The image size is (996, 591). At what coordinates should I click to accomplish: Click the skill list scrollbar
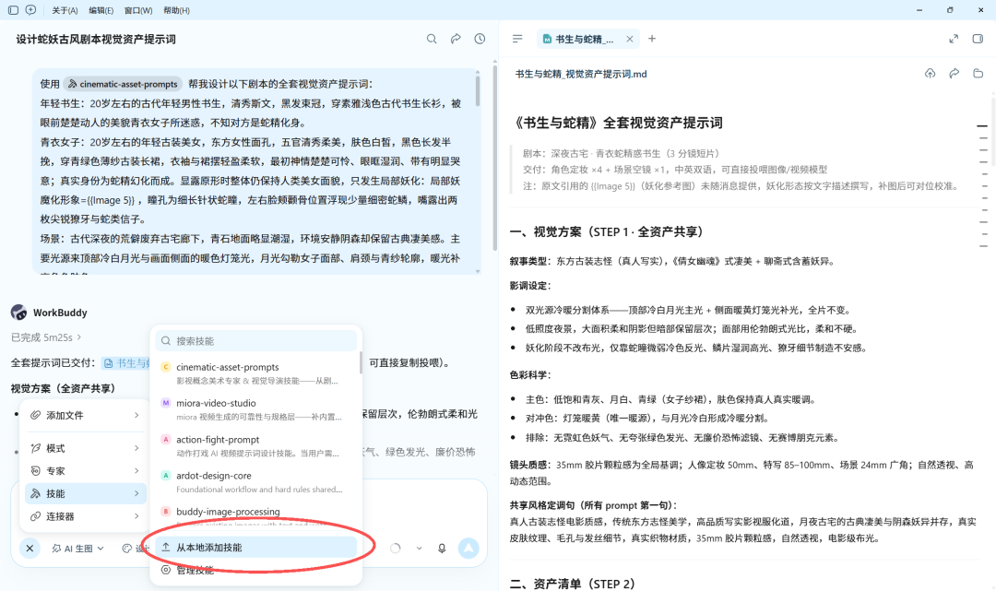(x=361, y=363)
